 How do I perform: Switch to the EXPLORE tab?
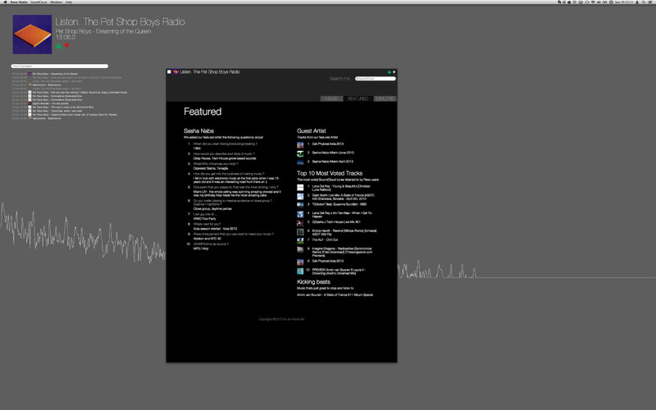[385, 98]
